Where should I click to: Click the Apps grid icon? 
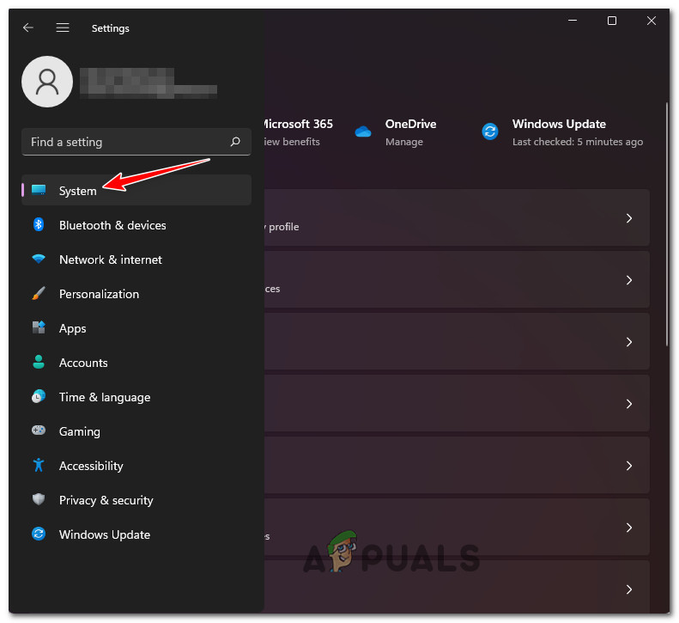point(39,327)
